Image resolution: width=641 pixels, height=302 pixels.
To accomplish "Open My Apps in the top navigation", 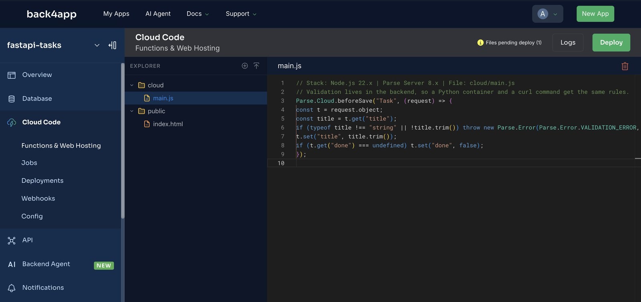I will coord(116,14).
